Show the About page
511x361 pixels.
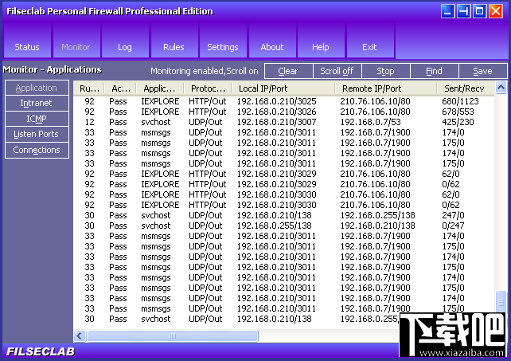coord(272,41)
